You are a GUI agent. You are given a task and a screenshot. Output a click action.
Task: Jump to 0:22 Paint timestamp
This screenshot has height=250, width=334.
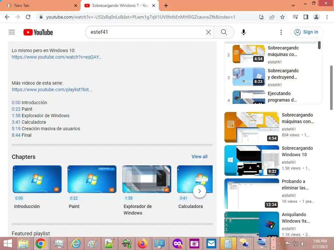16,109
